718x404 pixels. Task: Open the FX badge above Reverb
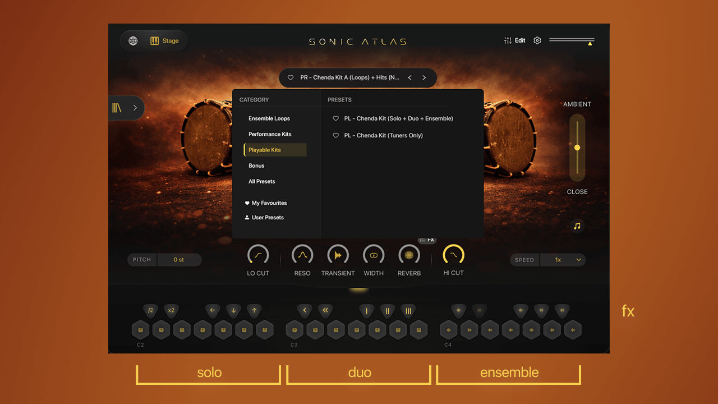pyautogui.click(x=427, y=240)
